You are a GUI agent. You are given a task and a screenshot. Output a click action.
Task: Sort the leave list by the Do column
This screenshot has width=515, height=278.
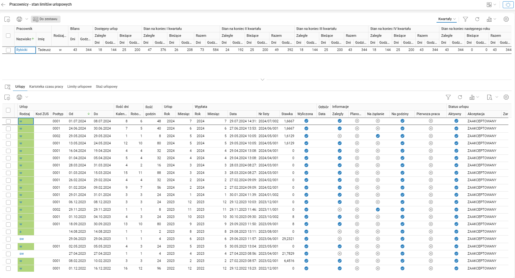(x=103, y=114)
